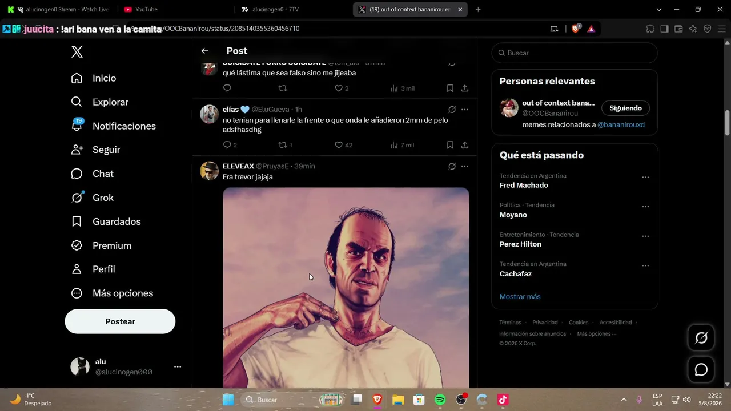
Task: Open the Fred Machado trend
Action: pyautogui.click(x=524, y=186)
